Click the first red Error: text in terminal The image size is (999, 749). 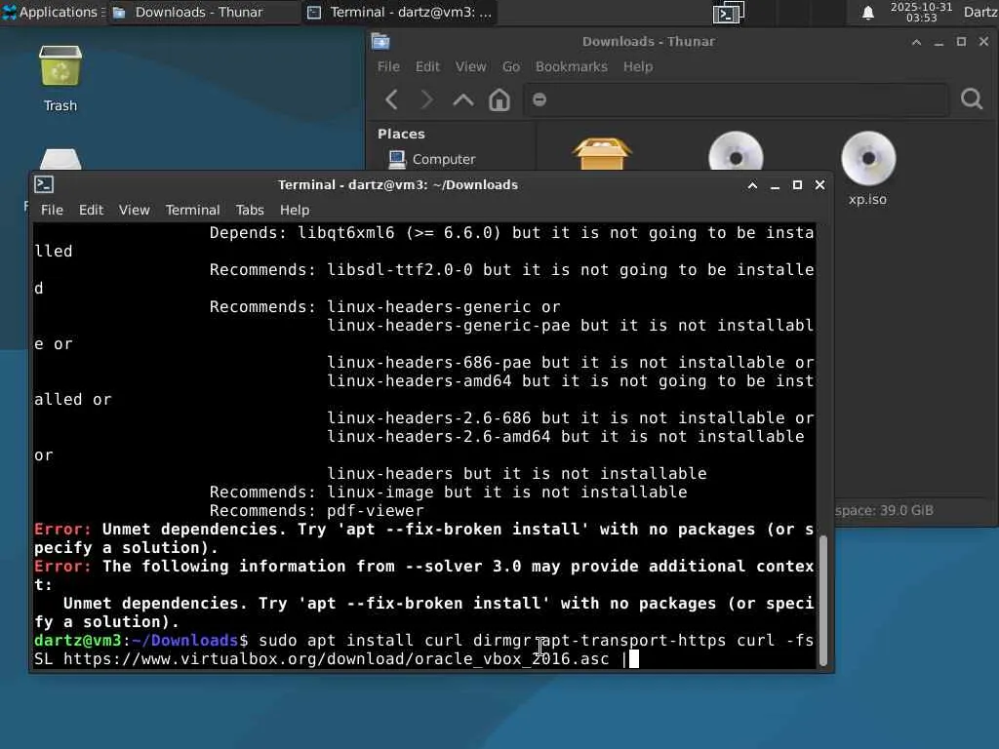click(x=63, y=530)
